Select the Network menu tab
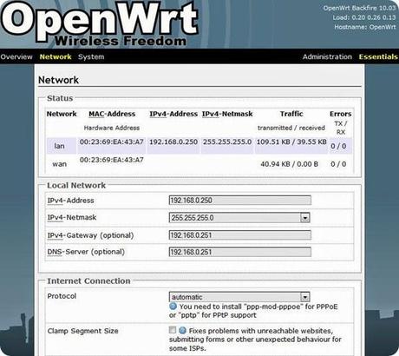The height and width of the screenshot is (356, 399). point(56,56)
